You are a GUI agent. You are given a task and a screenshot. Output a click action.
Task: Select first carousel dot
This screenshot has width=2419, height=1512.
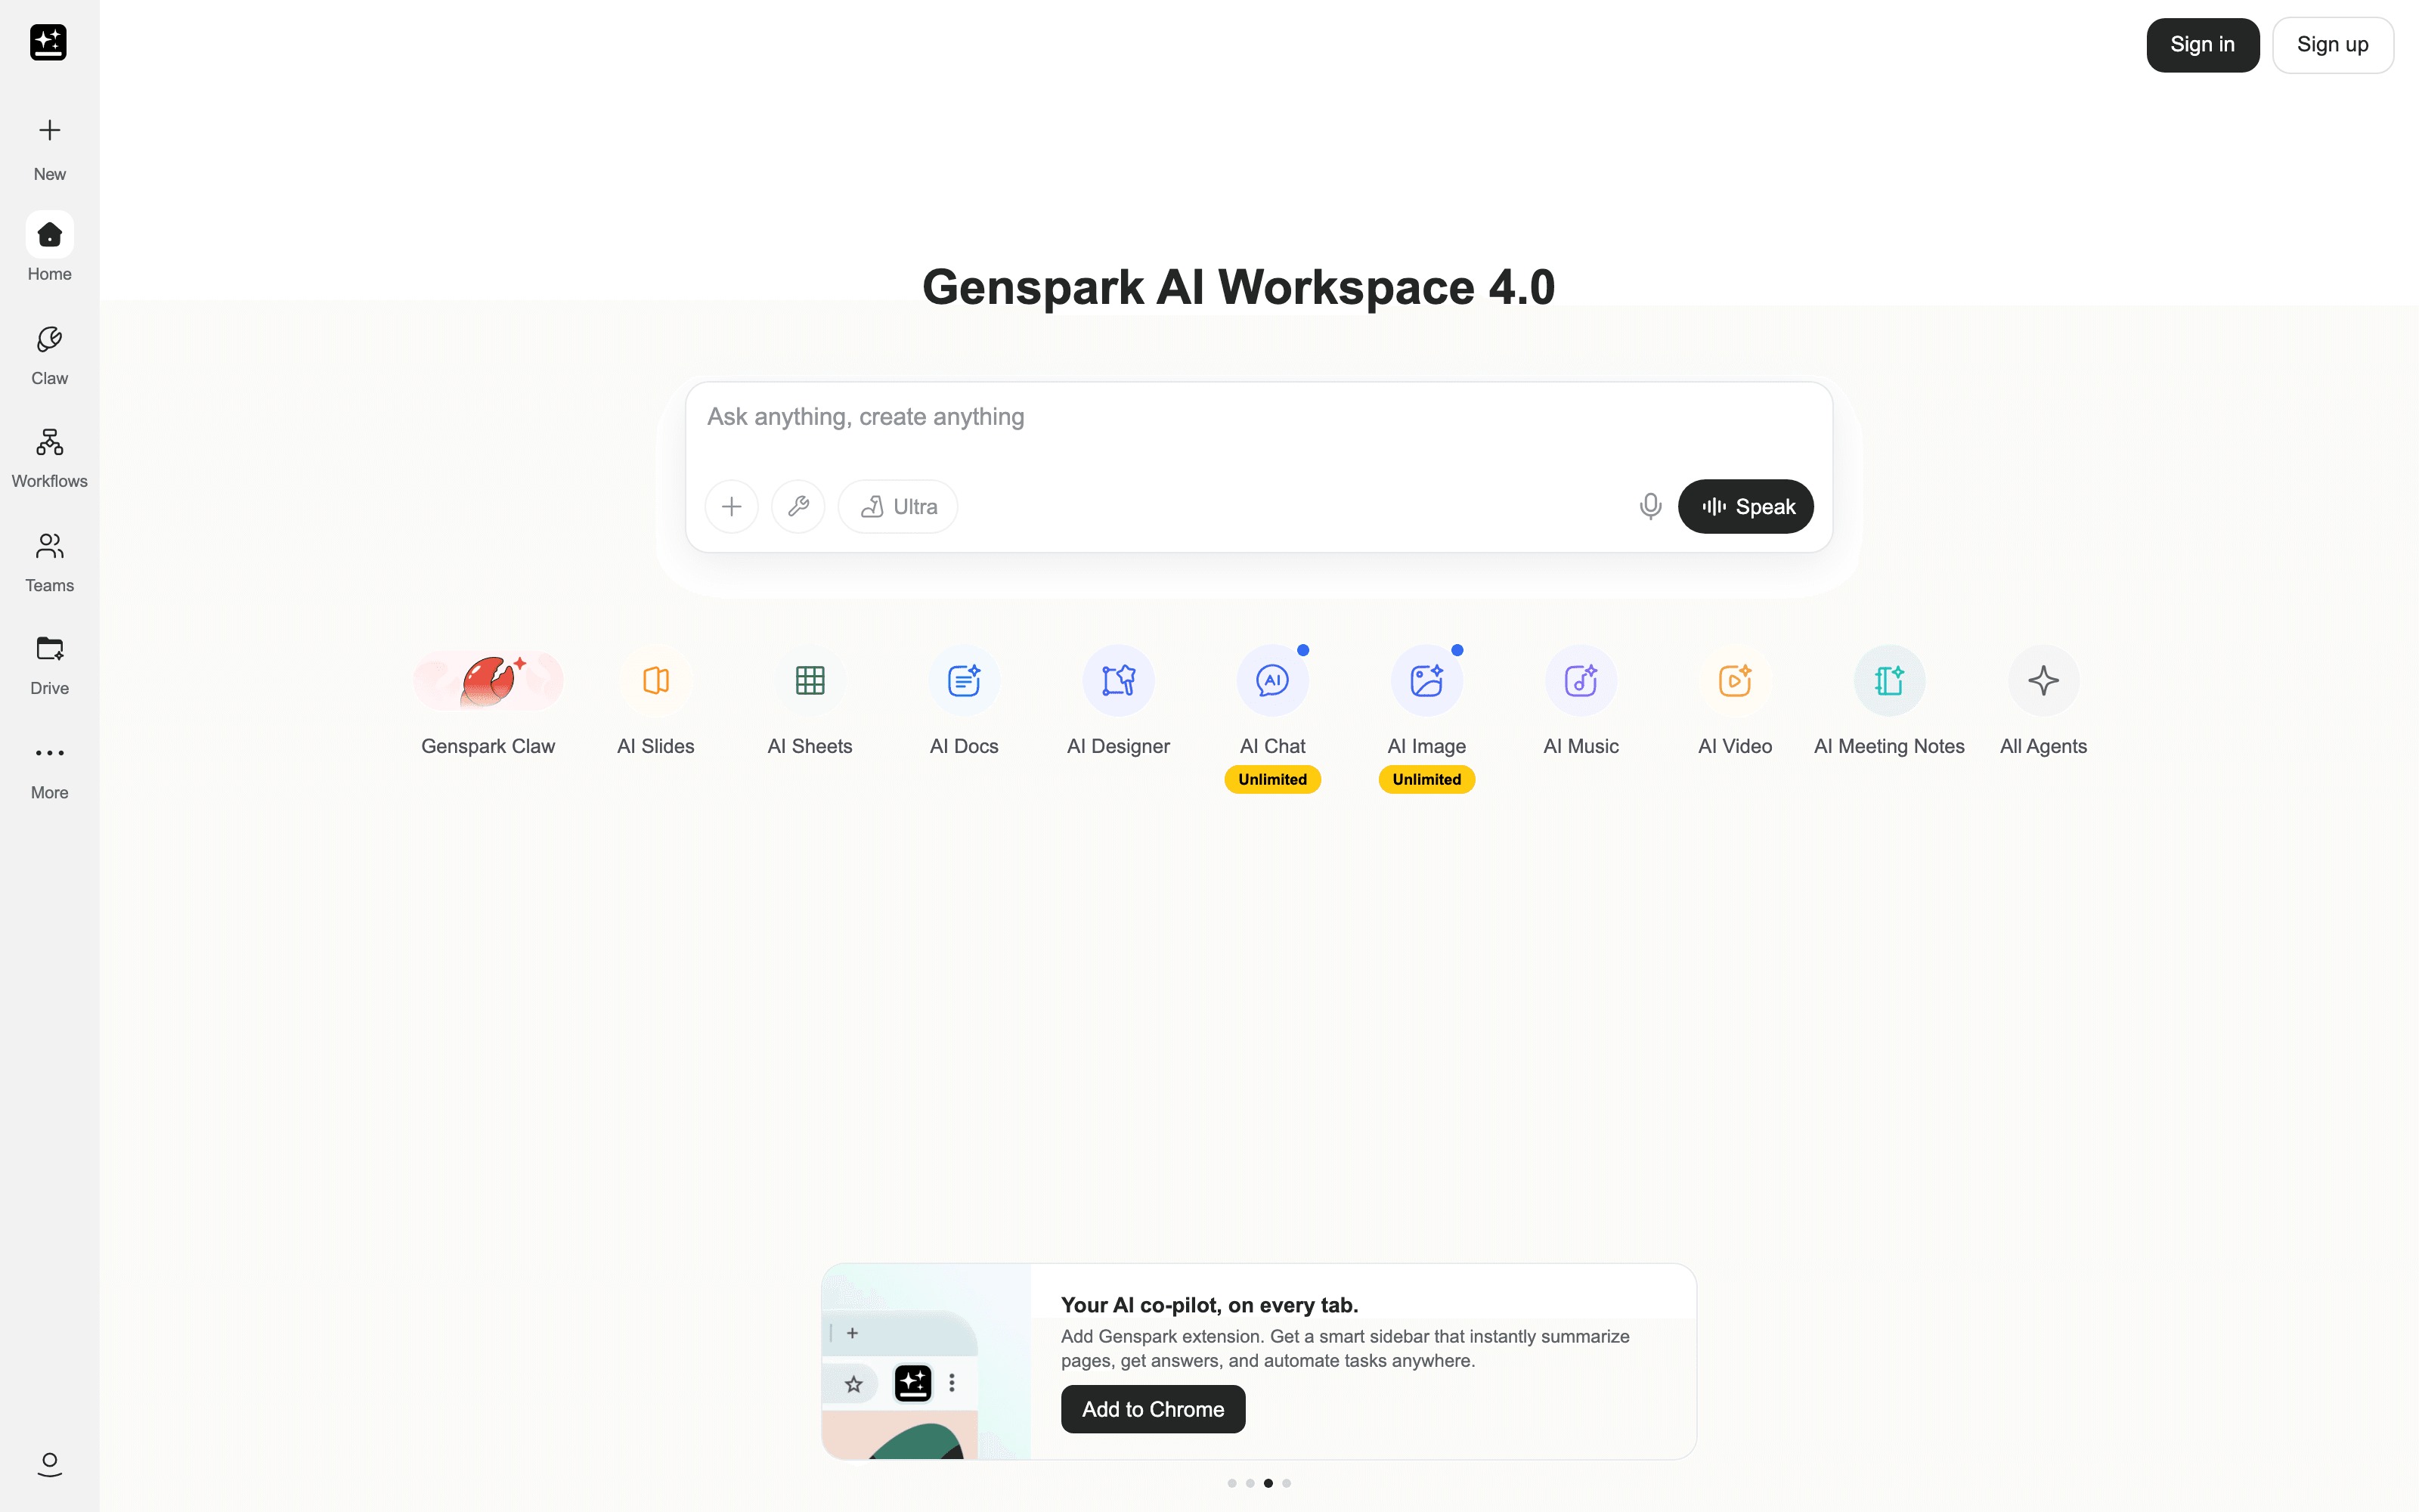click(x=1231, y=1483)
